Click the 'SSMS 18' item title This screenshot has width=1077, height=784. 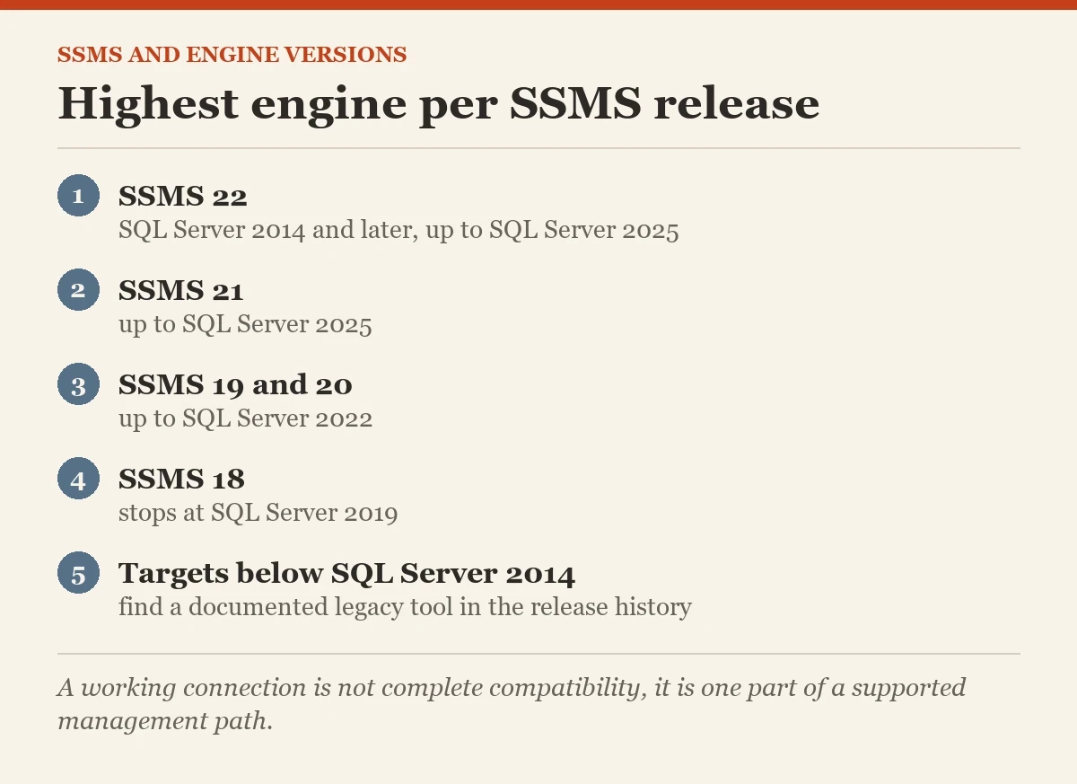click(x=181, y=480)
